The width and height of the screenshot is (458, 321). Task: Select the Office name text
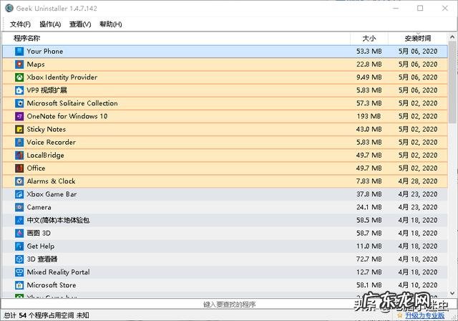36,168
